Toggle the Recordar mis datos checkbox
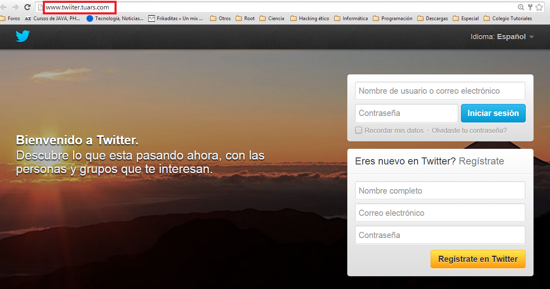550x289 pixels. [359, 130]
